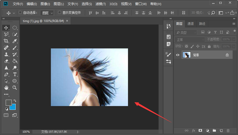The width and height of the screenshot is (238, 135).
Task: Create a new layer
Action: [x=221, y=130]
